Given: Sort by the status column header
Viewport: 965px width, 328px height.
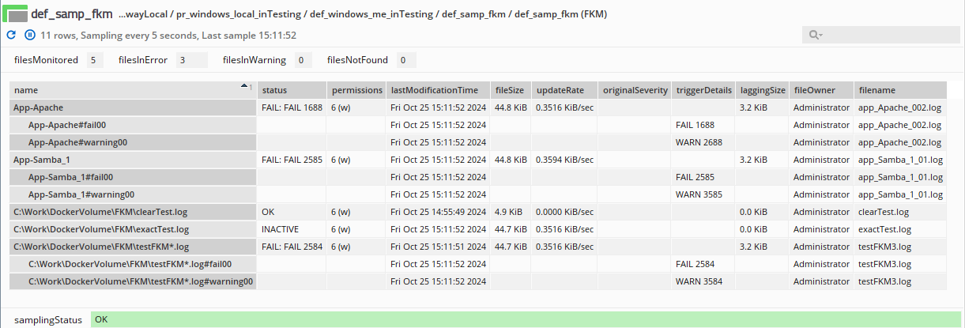Looking at the screenshot, I should click(273, 90).
